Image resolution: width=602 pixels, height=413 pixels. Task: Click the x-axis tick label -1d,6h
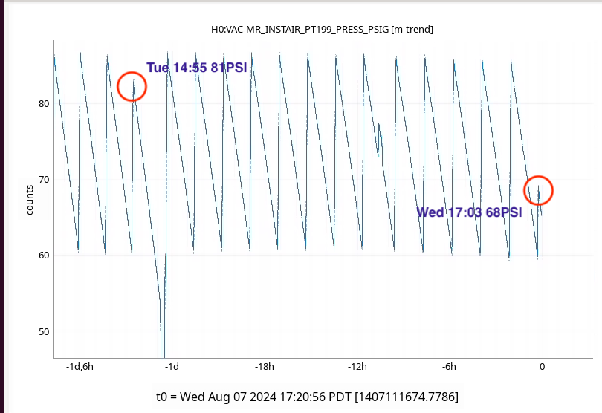coord(80,367)
